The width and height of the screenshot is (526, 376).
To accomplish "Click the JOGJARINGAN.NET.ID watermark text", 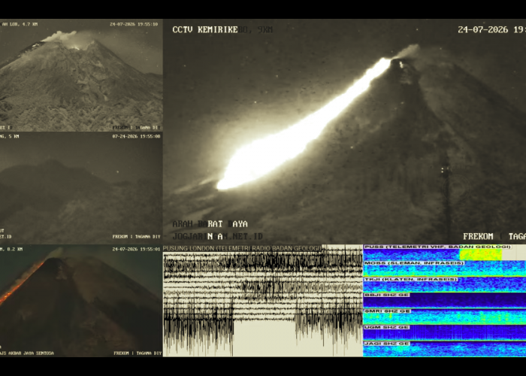I will (x=217, y=237).
